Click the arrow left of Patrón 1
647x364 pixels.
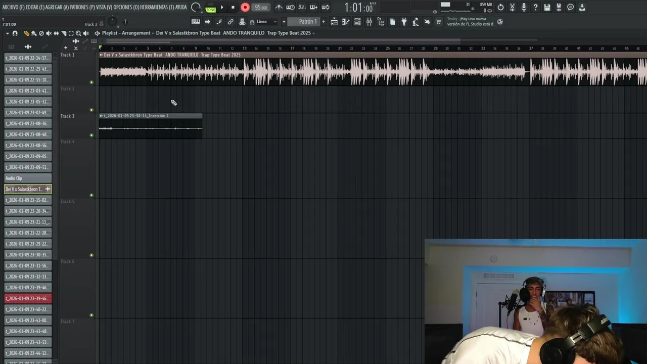(284, 22)
